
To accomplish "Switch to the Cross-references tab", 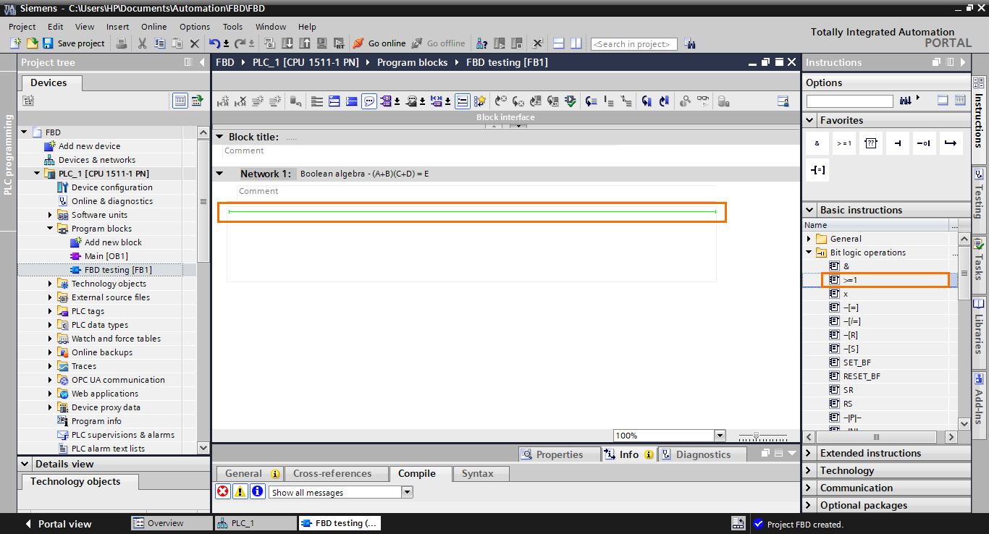I will [336, 473].
